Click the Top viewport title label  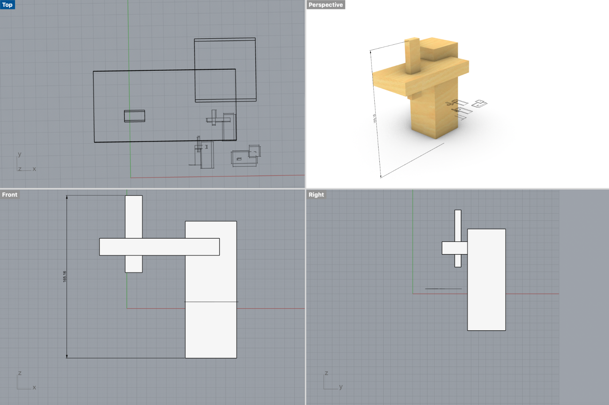7,5
